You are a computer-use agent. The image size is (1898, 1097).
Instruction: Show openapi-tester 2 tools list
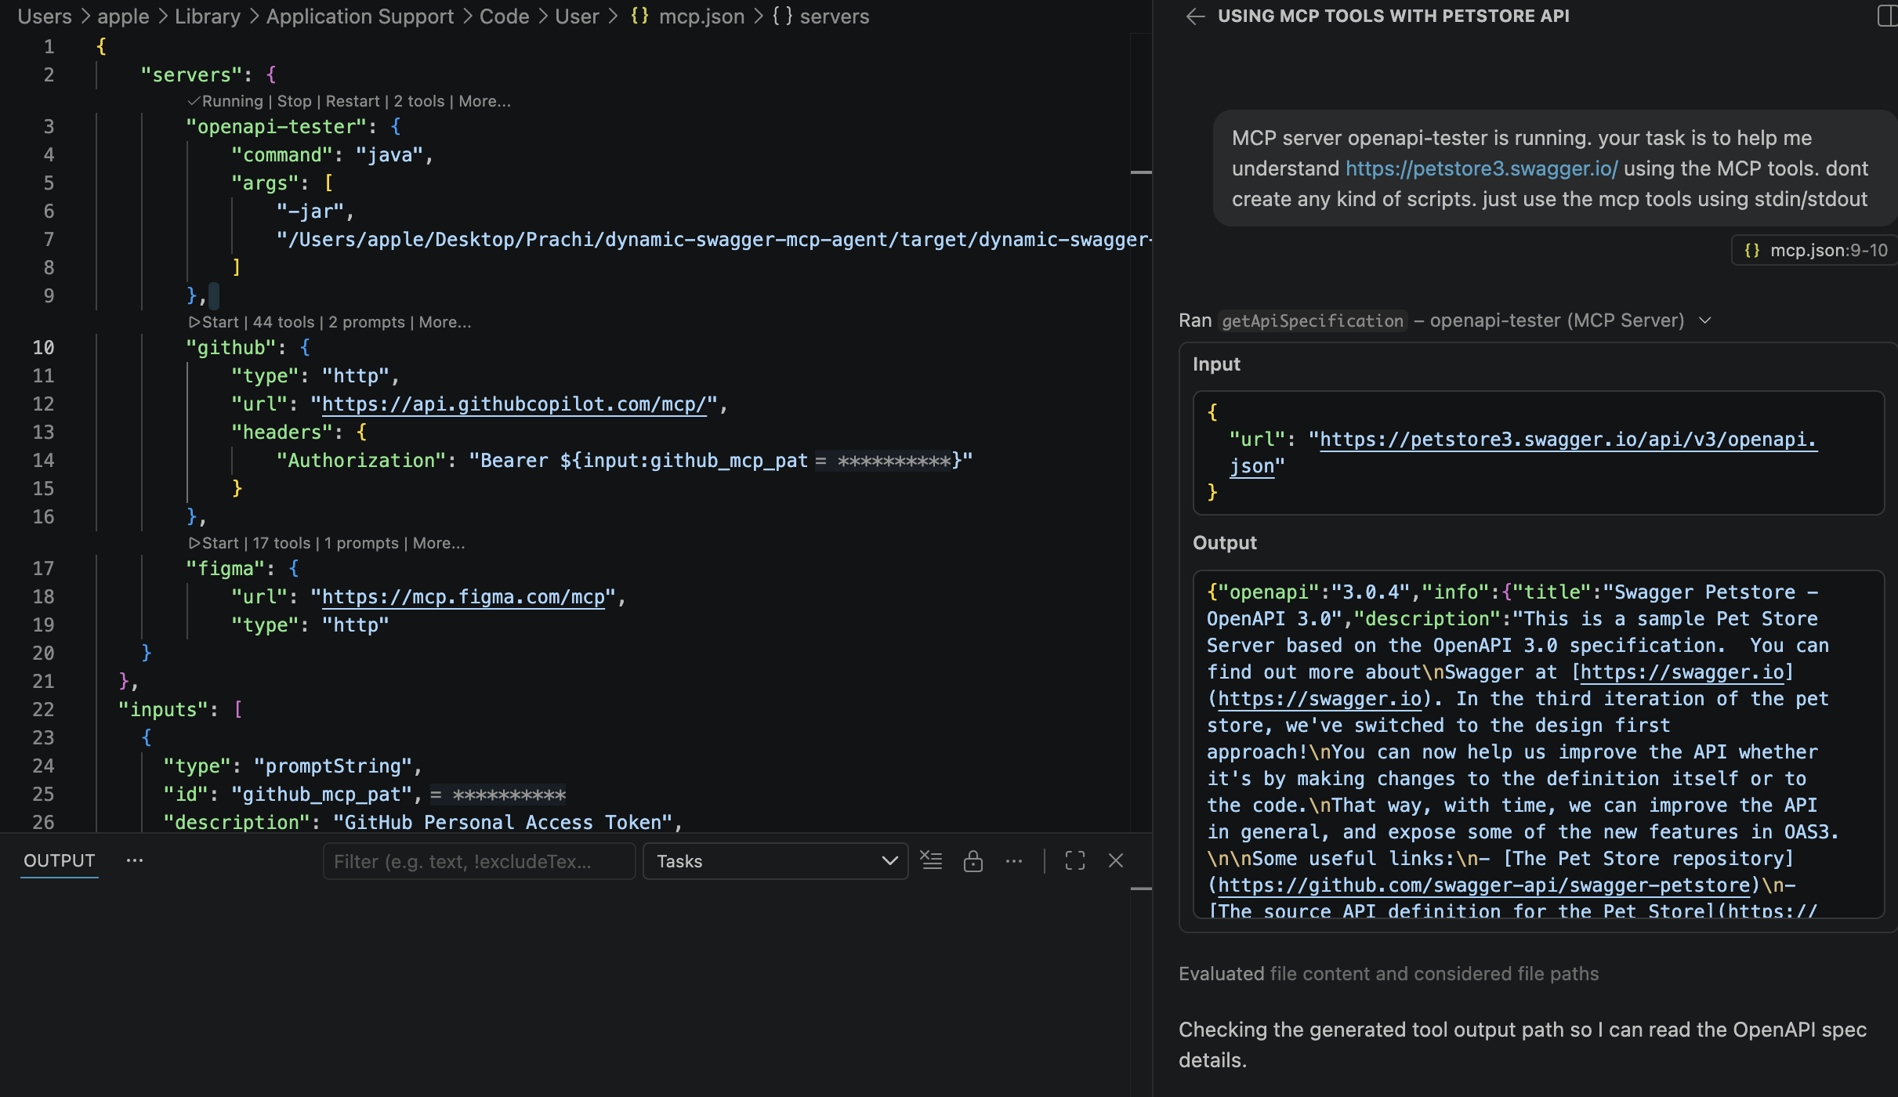[x=419, y=101]
